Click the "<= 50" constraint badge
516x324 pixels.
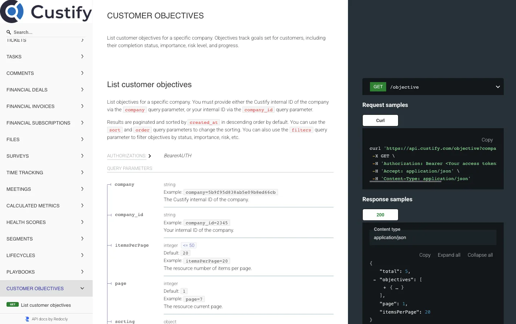coord(189,246)
